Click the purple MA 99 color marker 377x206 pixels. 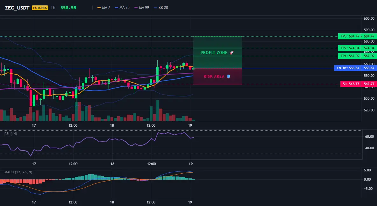(x=136, y=8)
